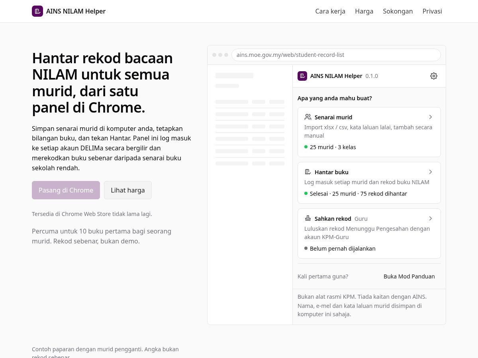The height and width of the screenshot is (358, 478).
Task: Click 'Log masuk setiap murid dan rekod buku NILAM' description
Action: 367,182
